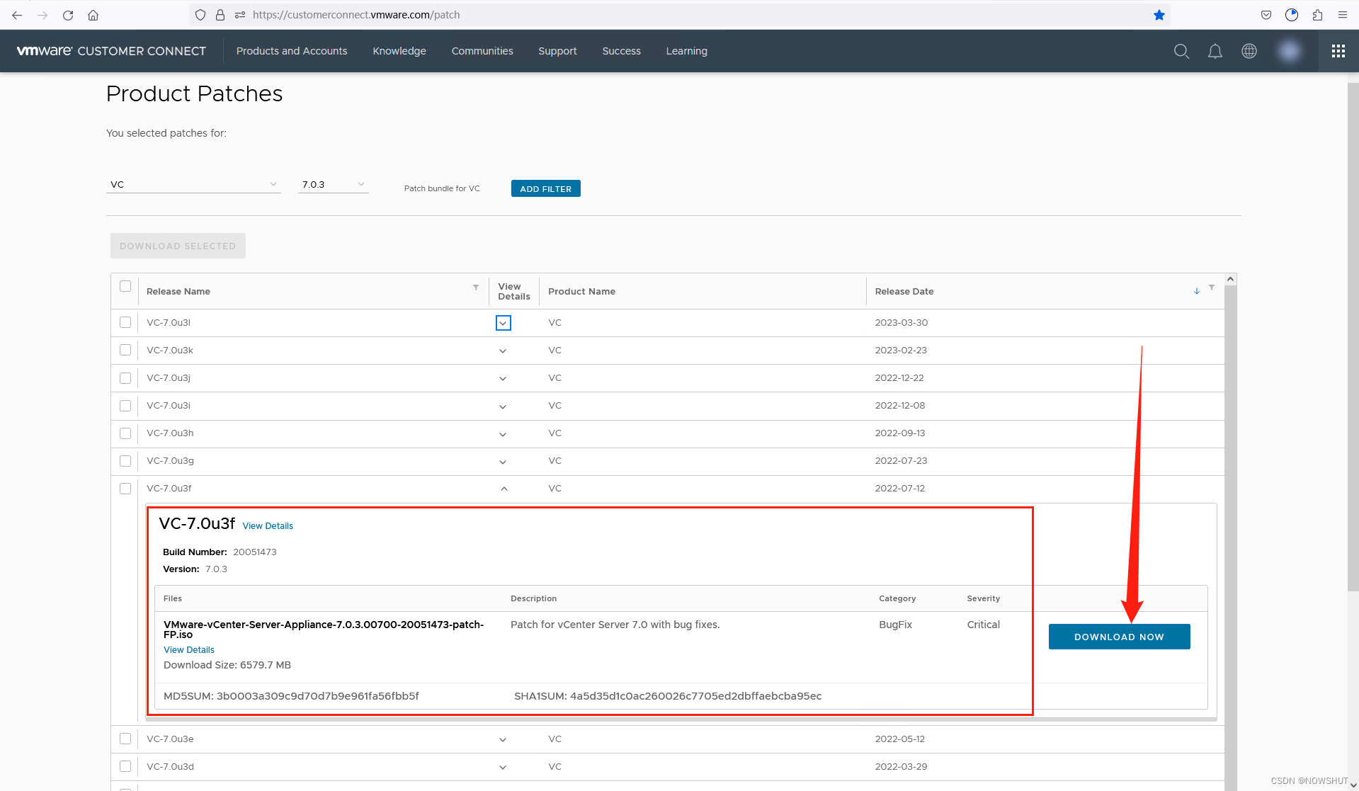
Task: Expand details for VC-7.0u3g
Action: (503, 462)
